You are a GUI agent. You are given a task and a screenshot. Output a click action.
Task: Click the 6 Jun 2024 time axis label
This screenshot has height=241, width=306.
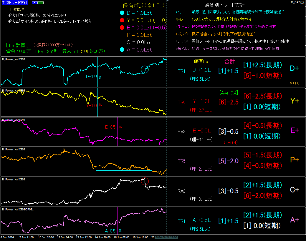tap(7, 237)
